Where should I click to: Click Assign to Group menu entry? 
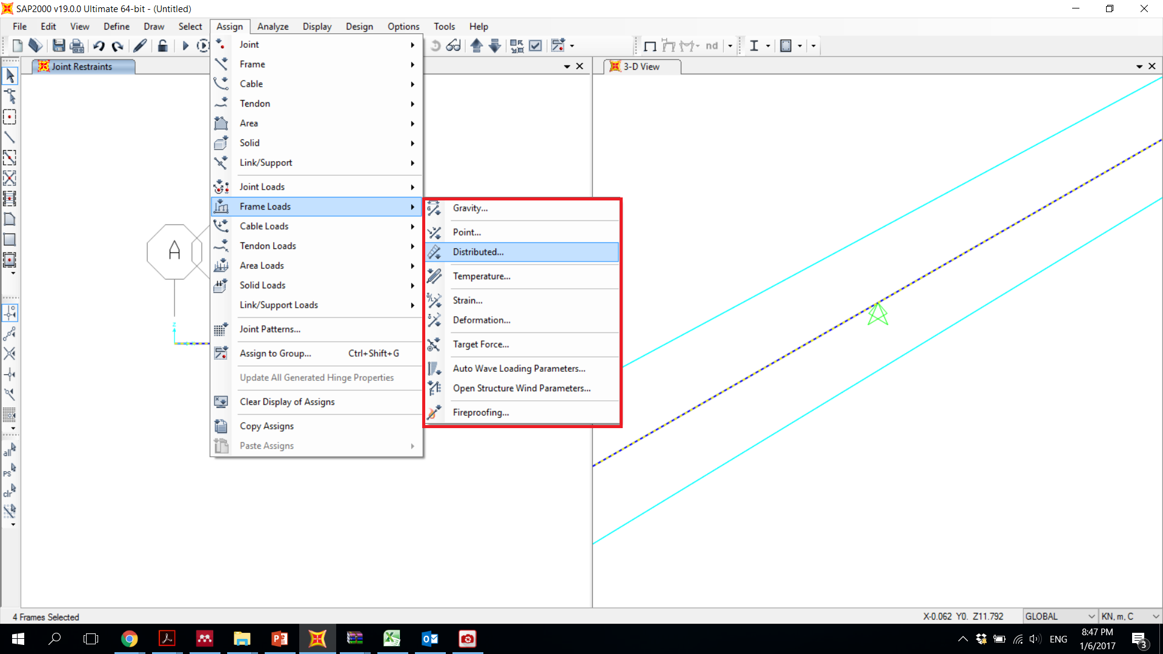tap(316, 354)
